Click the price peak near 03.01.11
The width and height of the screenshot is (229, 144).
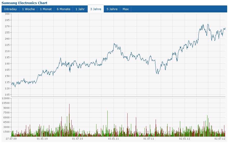click(114, 44)
